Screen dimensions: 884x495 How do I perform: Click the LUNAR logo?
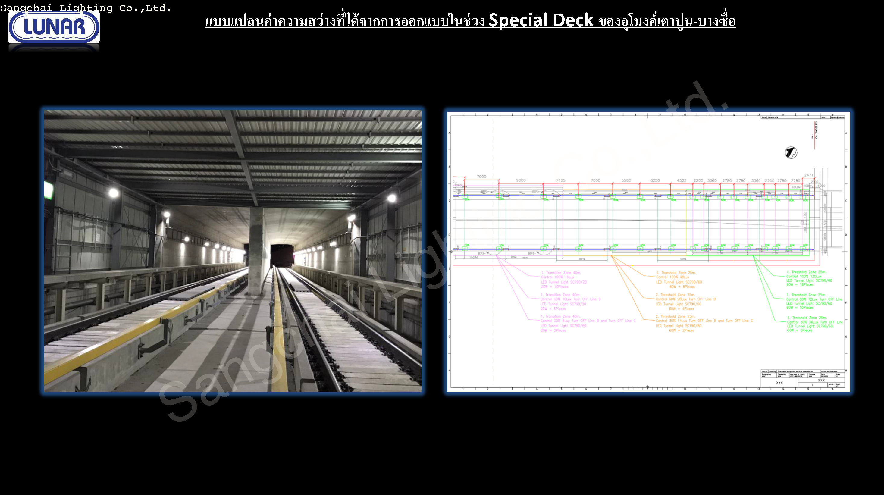(x=54, y=27)
